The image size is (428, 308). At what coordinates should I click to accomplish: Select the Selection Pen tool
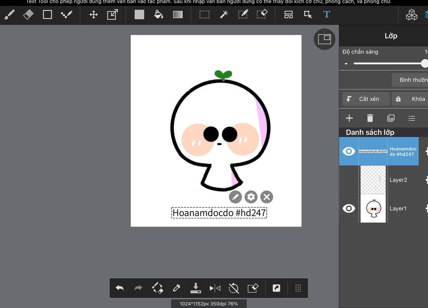tap(243, 14)
